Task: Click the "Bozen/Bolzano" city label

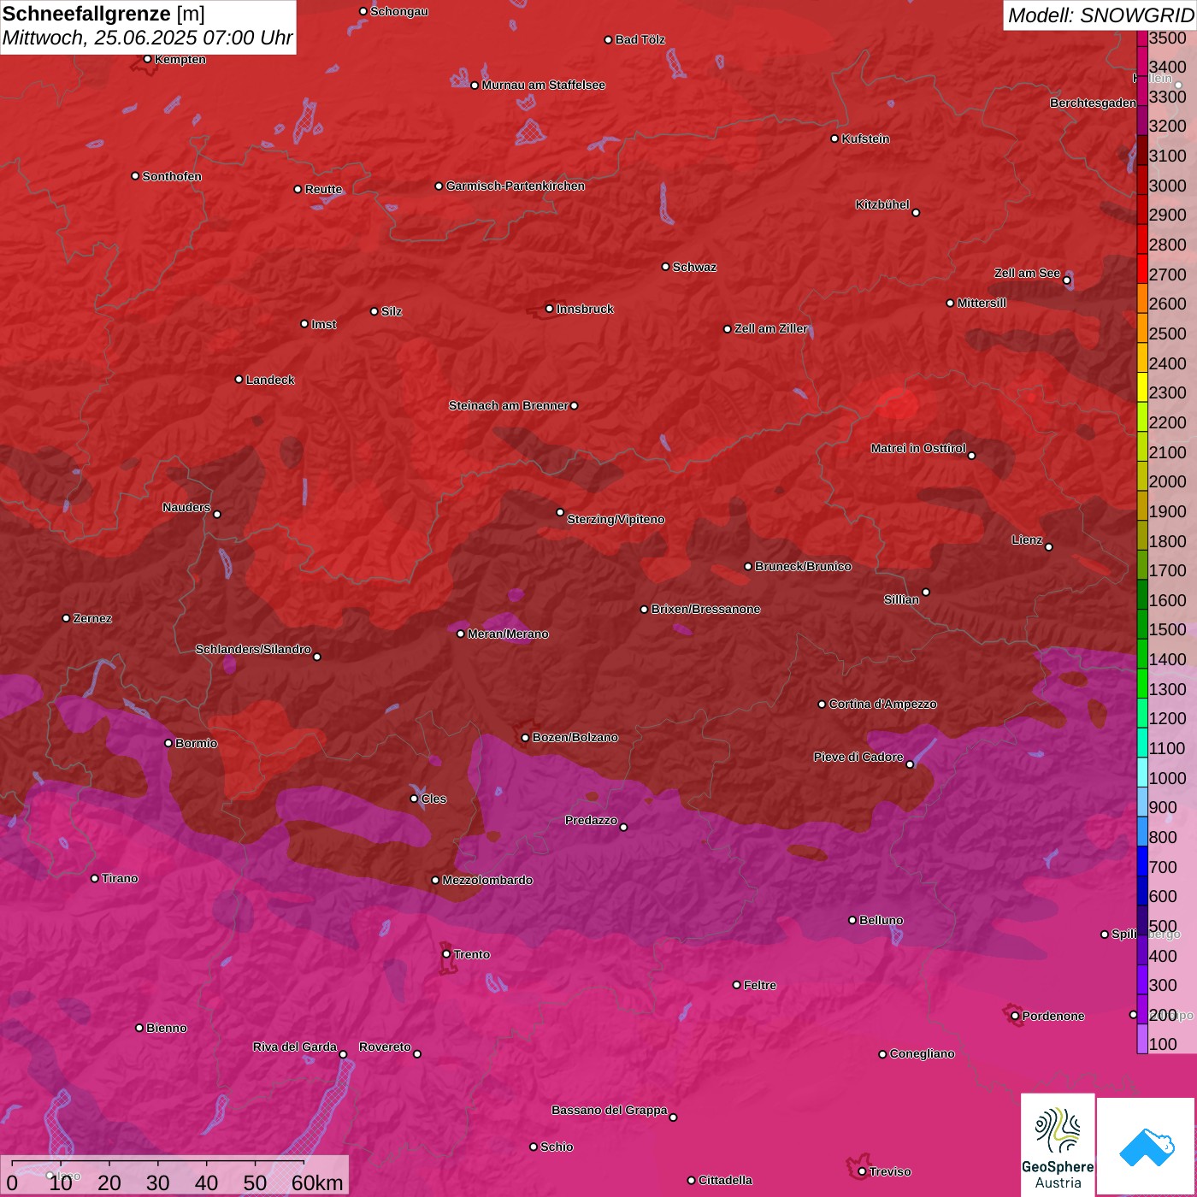Action: coord(575,737)
